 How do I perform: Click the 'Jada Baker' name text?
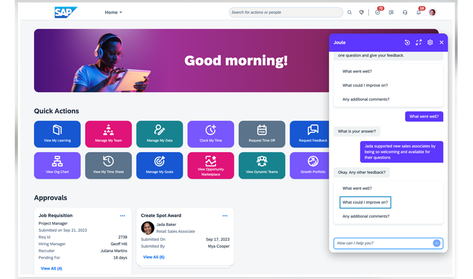166,225
